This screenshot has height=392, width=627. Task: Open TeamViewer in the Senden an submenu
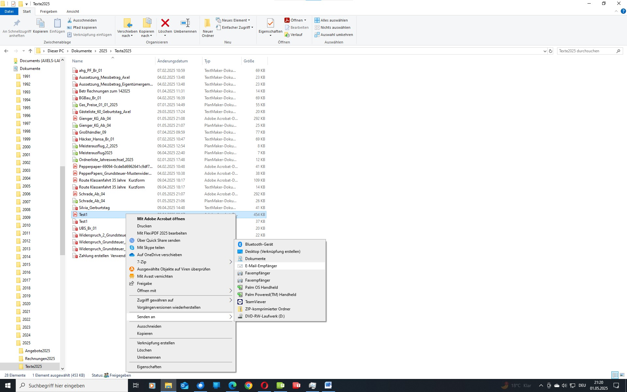click(255, 302)
